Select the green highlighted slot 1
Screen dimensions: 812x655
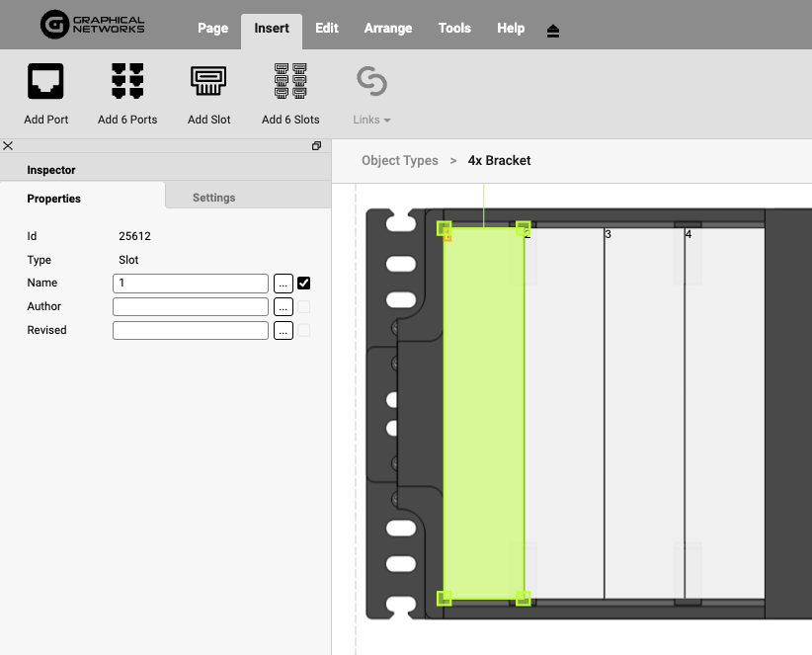483,413
